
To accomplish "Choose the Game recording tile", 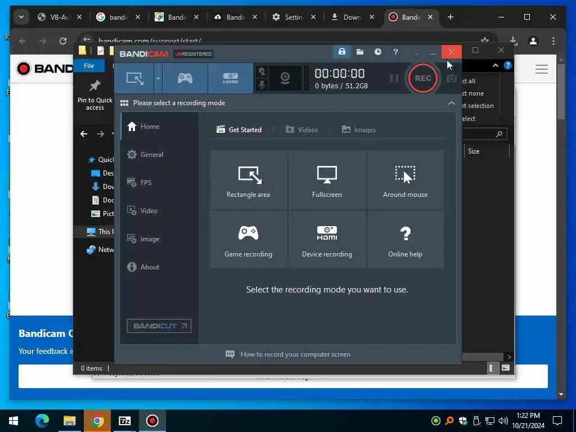I will (x=248, y=240).
